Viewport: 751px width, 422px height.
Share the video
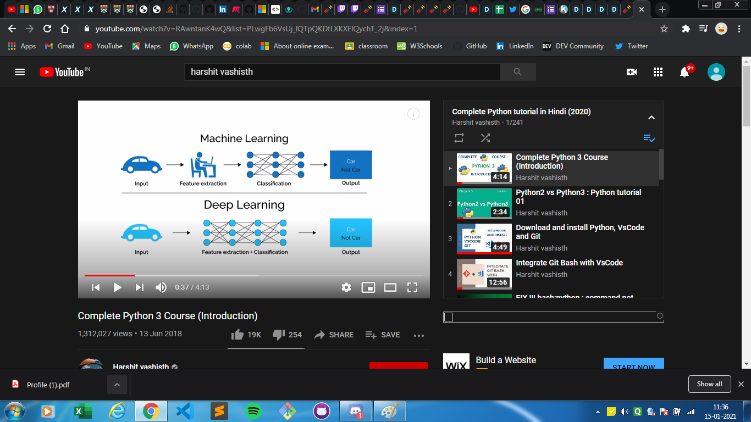pos(333,335)
